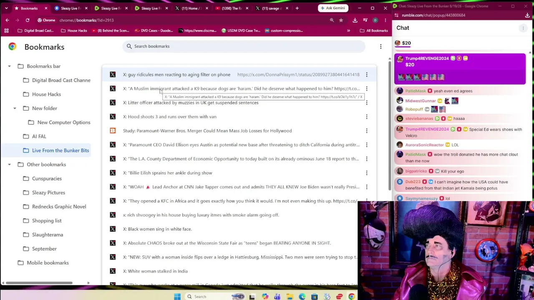Open the tab search chevron

point(6,8)
